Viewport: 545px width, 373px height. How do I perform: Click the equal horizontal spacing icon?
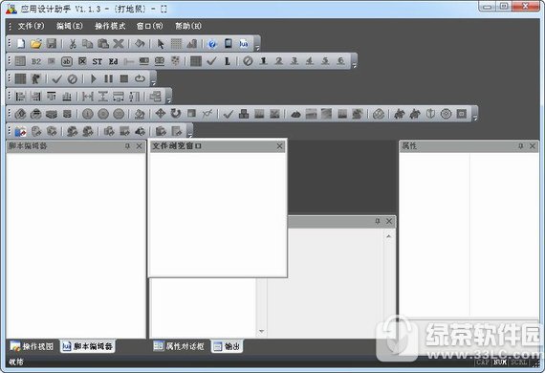(88, 97)
